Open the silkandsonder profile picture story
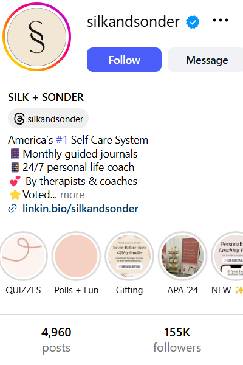 point(36,36)
